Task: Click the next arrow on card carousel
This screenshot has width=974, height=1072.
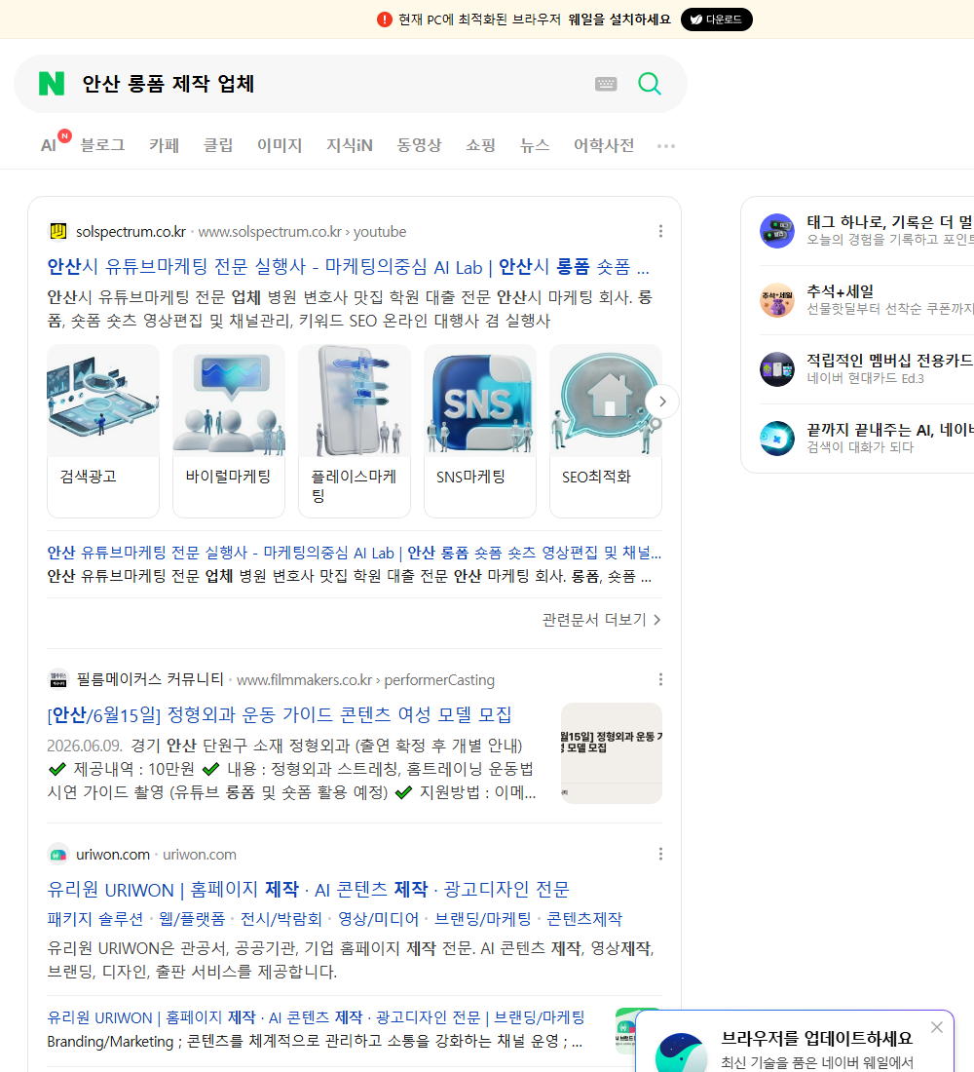Action: pos(661,402)
